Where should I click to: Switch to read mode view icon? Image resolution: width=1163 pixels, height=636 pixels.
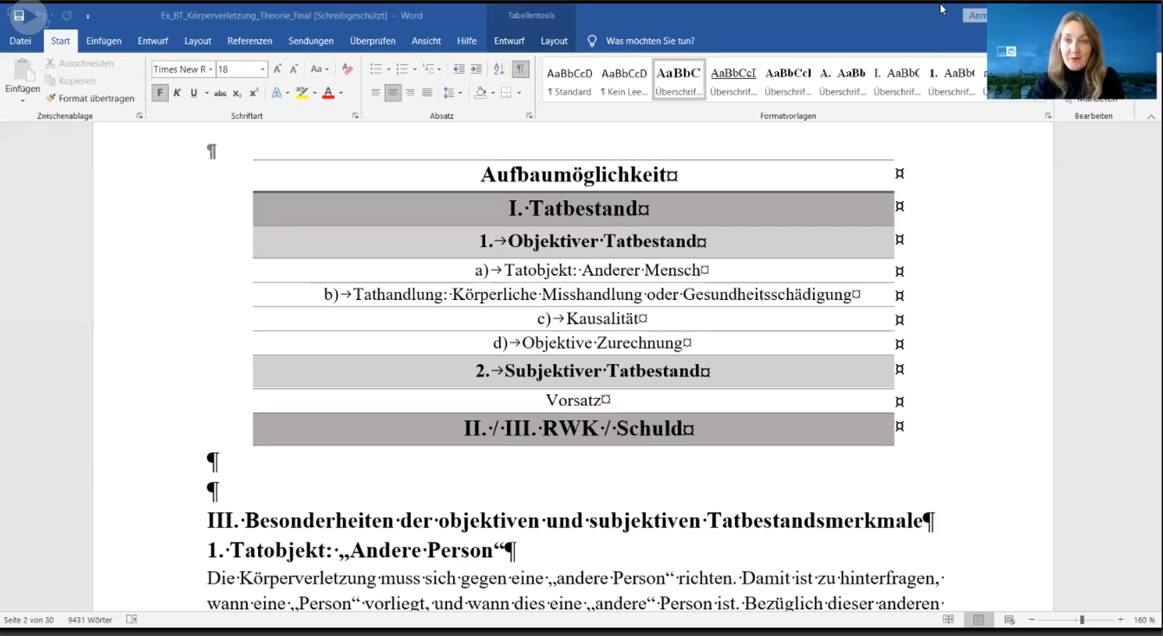click(948, 619)
